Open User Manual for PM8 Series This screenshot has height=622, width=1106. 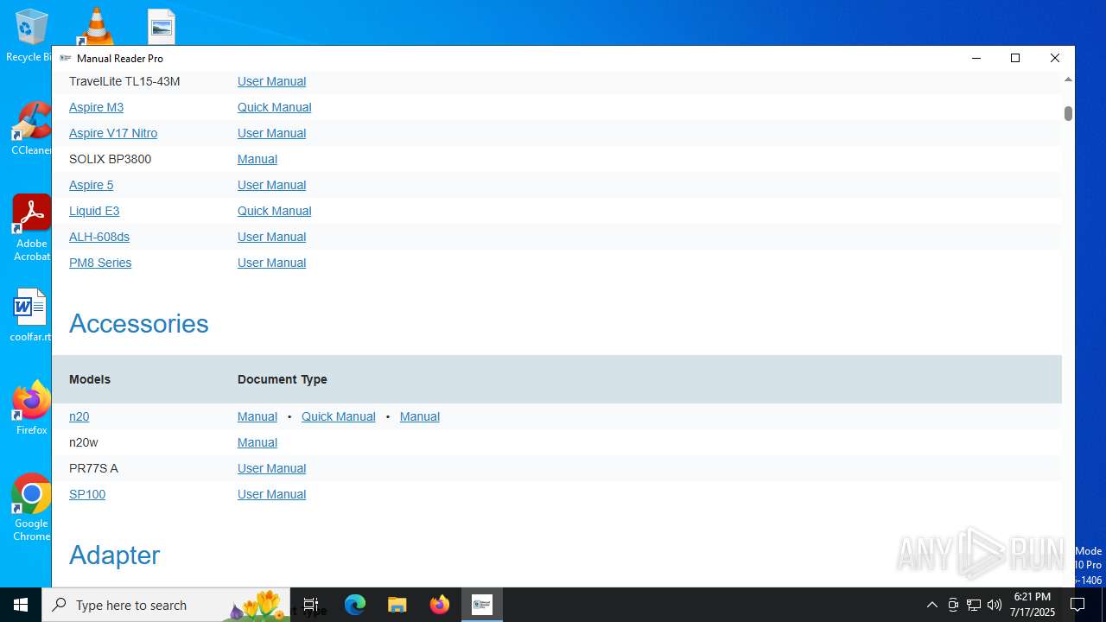click(271, 263)
